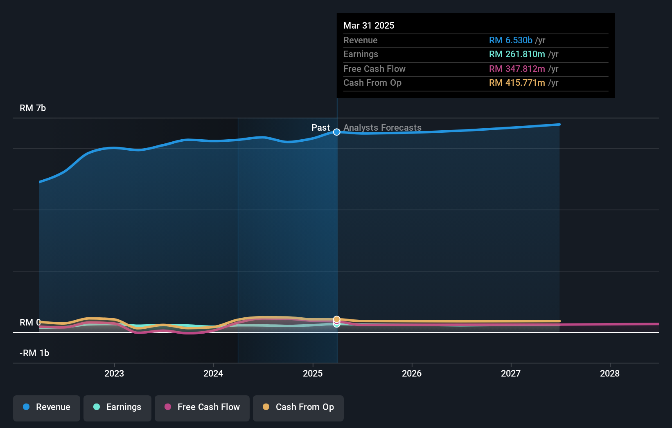672x428 pixels.
Task: Toggle the Revenue series visibility
Action: click(46, 408)
